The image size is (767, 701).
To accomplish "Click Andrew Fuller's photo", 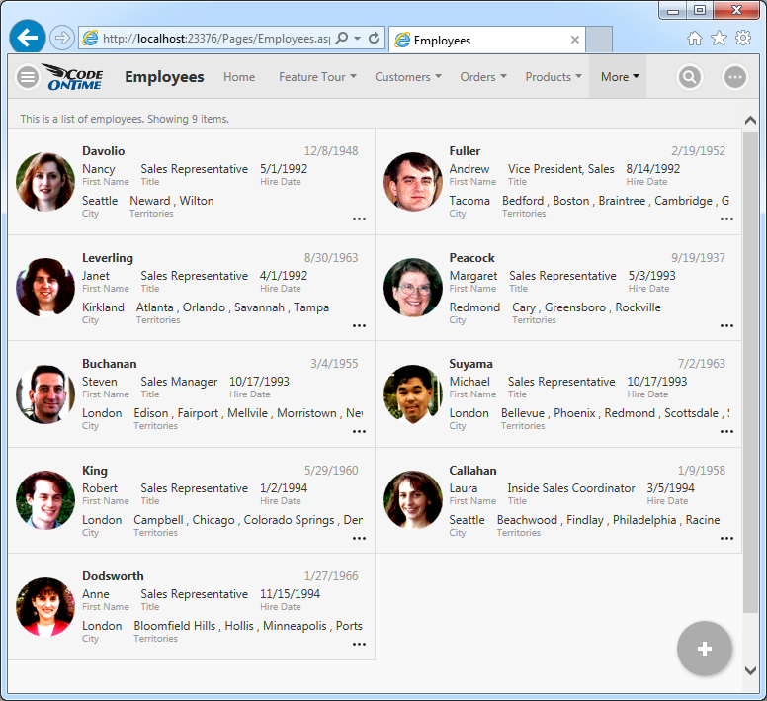I will point(413,182).
